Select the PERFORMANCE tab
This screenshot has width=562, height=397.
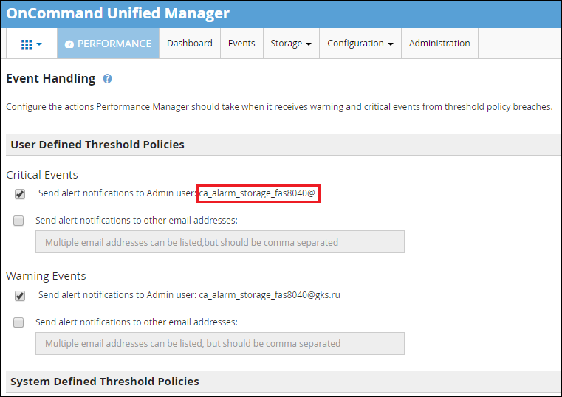click(x=108, y=44)
